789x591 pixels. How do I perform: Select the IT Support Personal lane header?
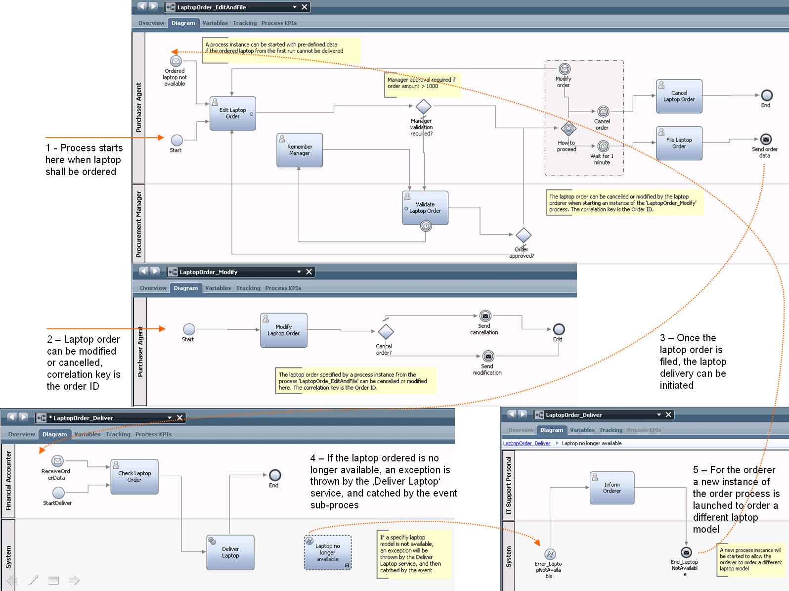coord(509,485)
